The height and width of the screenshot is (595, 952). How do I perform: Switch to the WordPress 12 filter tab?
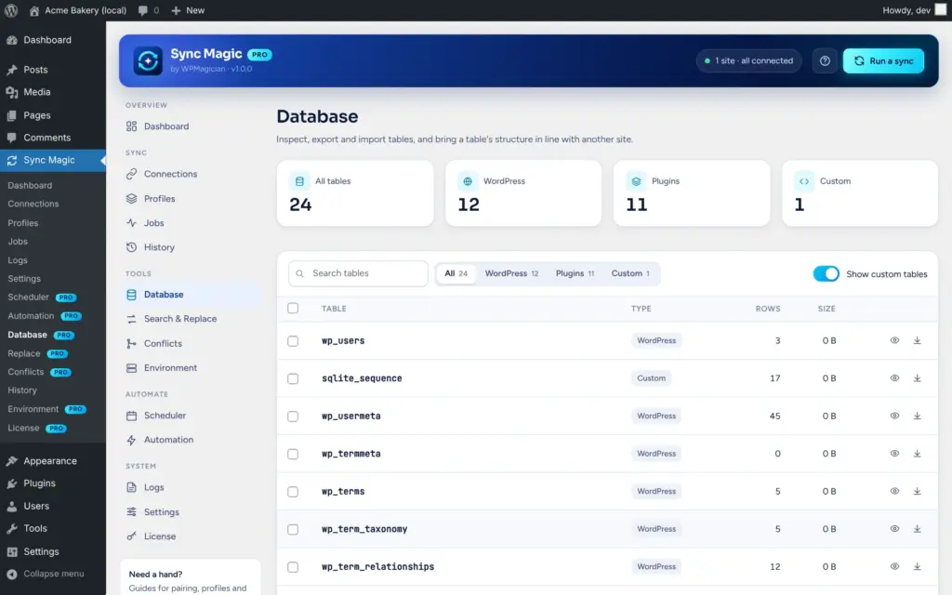(x=511, y=274)
